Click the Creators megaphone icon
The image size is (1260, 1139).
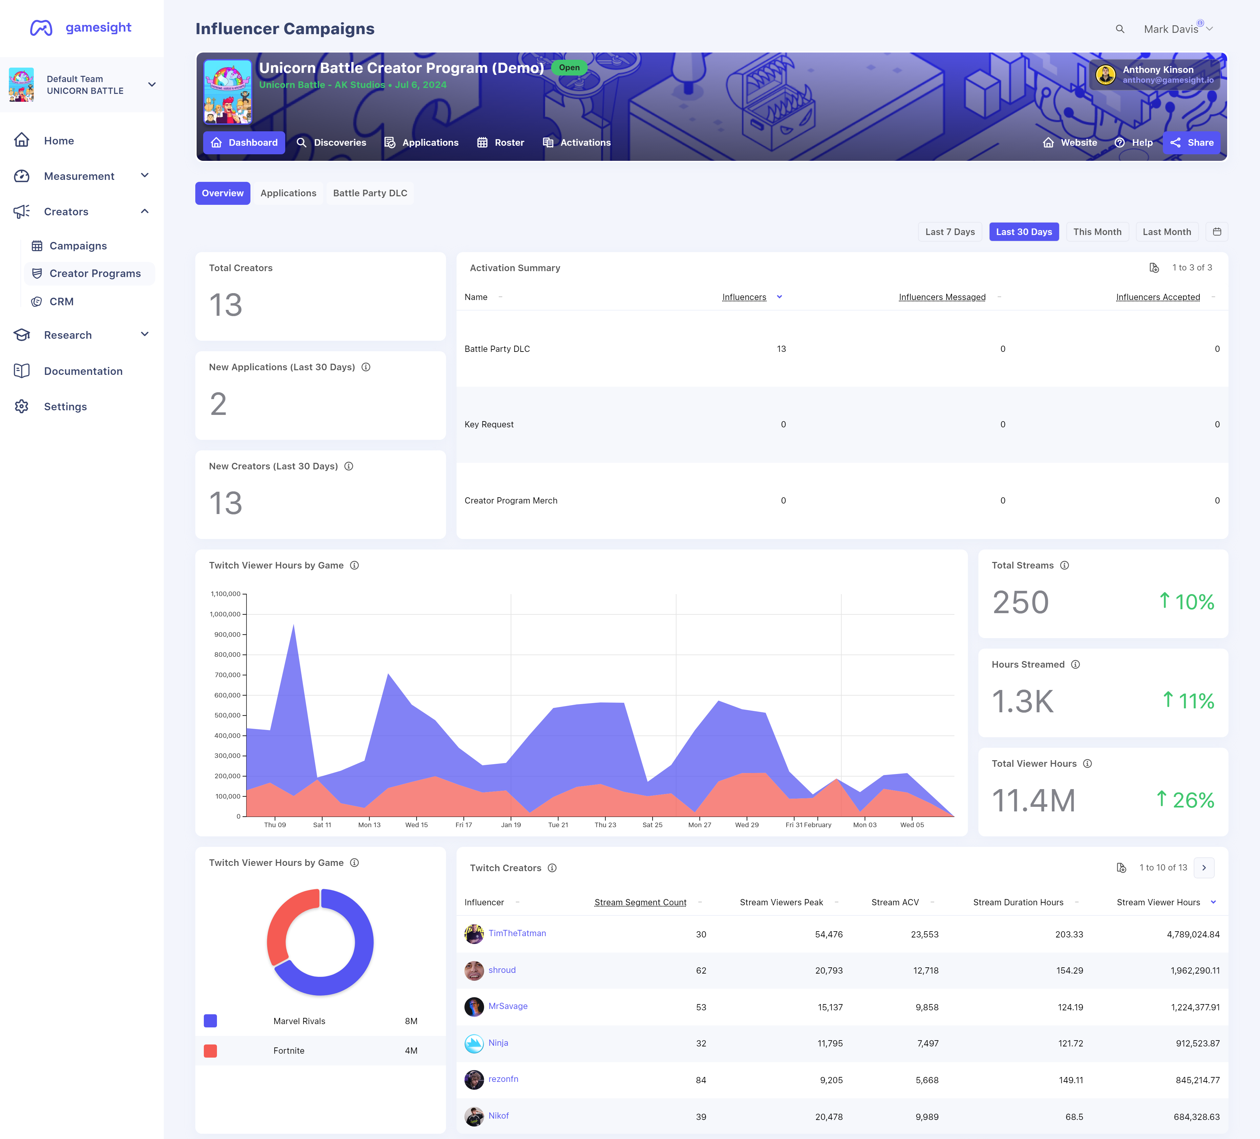pos(22,211)
